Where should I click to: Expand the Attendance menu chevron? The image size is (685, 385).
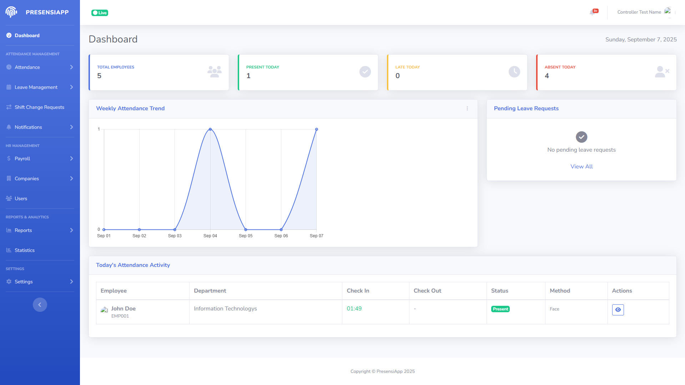coord(71,67)
